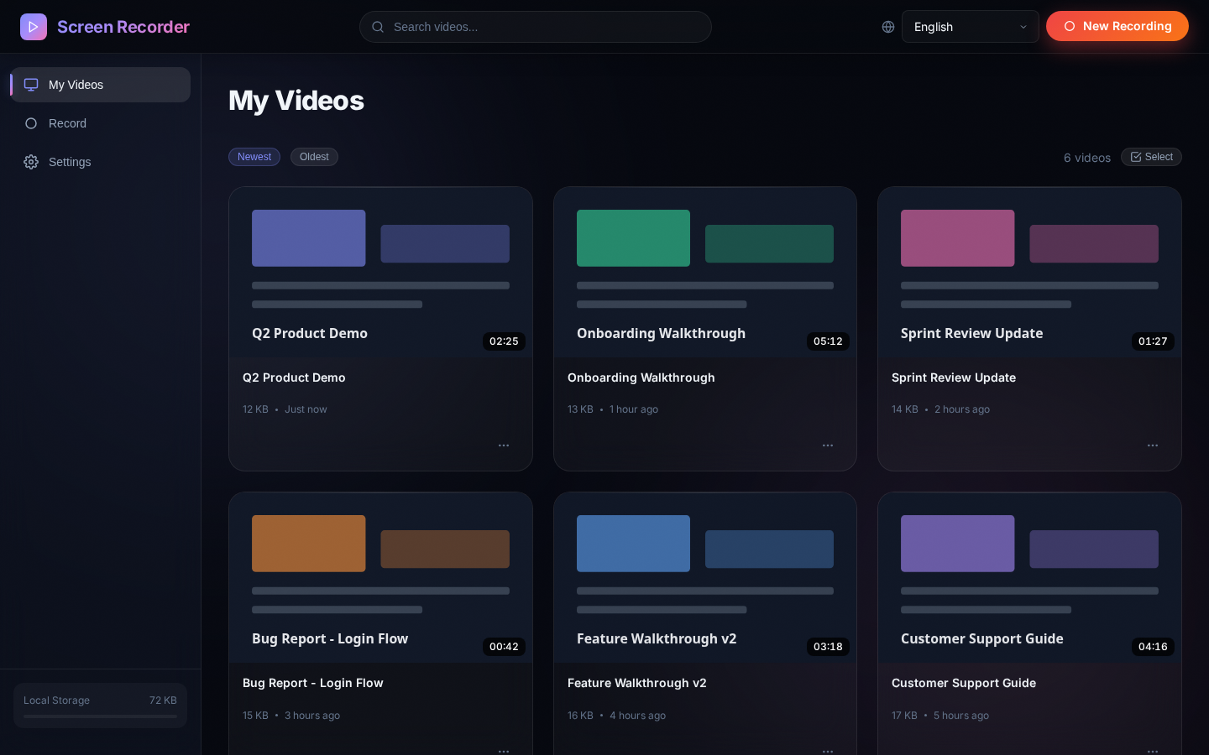The width and height of the screenshot is (1209, 755).
Task: Click the 04:16 duration badge
Action: click(x=1153, y=647)
